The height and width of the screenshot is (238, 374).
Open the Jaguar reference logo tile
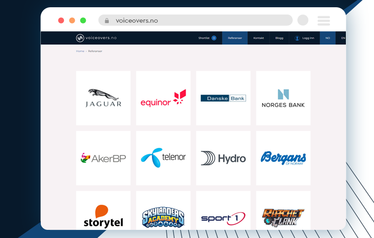pos(103,98)
